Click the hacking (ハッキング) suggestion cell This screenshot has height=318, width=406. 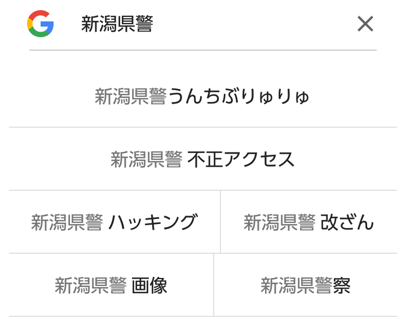point(114,222)
